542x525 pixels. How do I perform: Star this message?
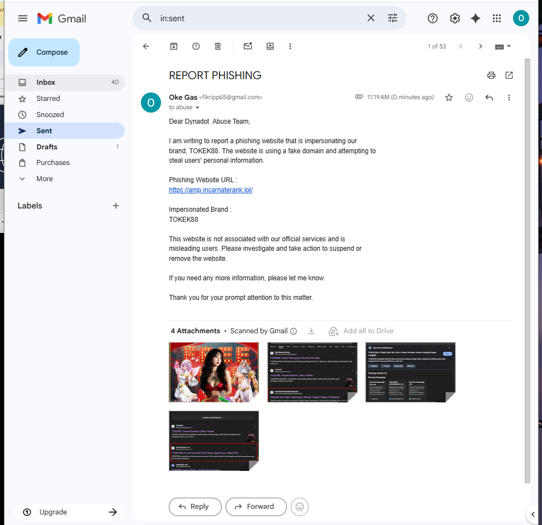click(x=448, y=98)
